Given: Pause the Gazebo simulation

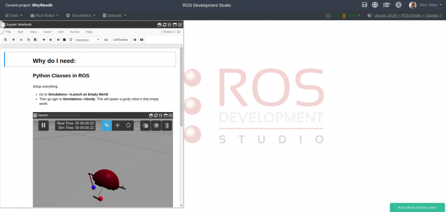Looking at the screenshot, I should coord(44,125).
